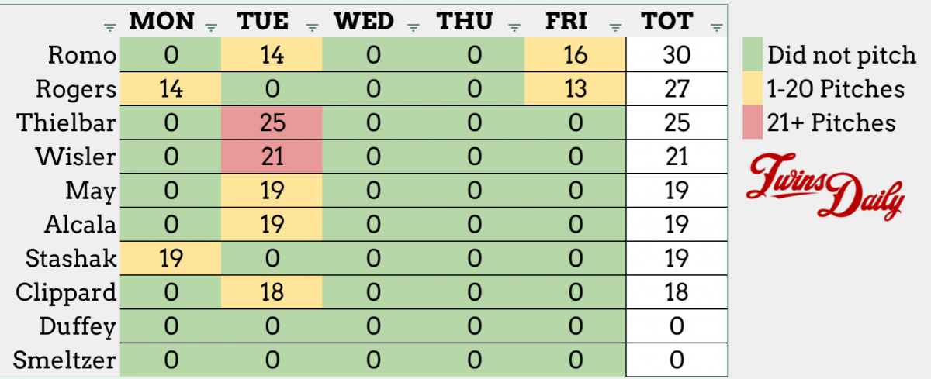The height and width of the screenshot is (379, 931).
Task: Open the filter dropdown for the TUE column
Action: pos(312,28)
